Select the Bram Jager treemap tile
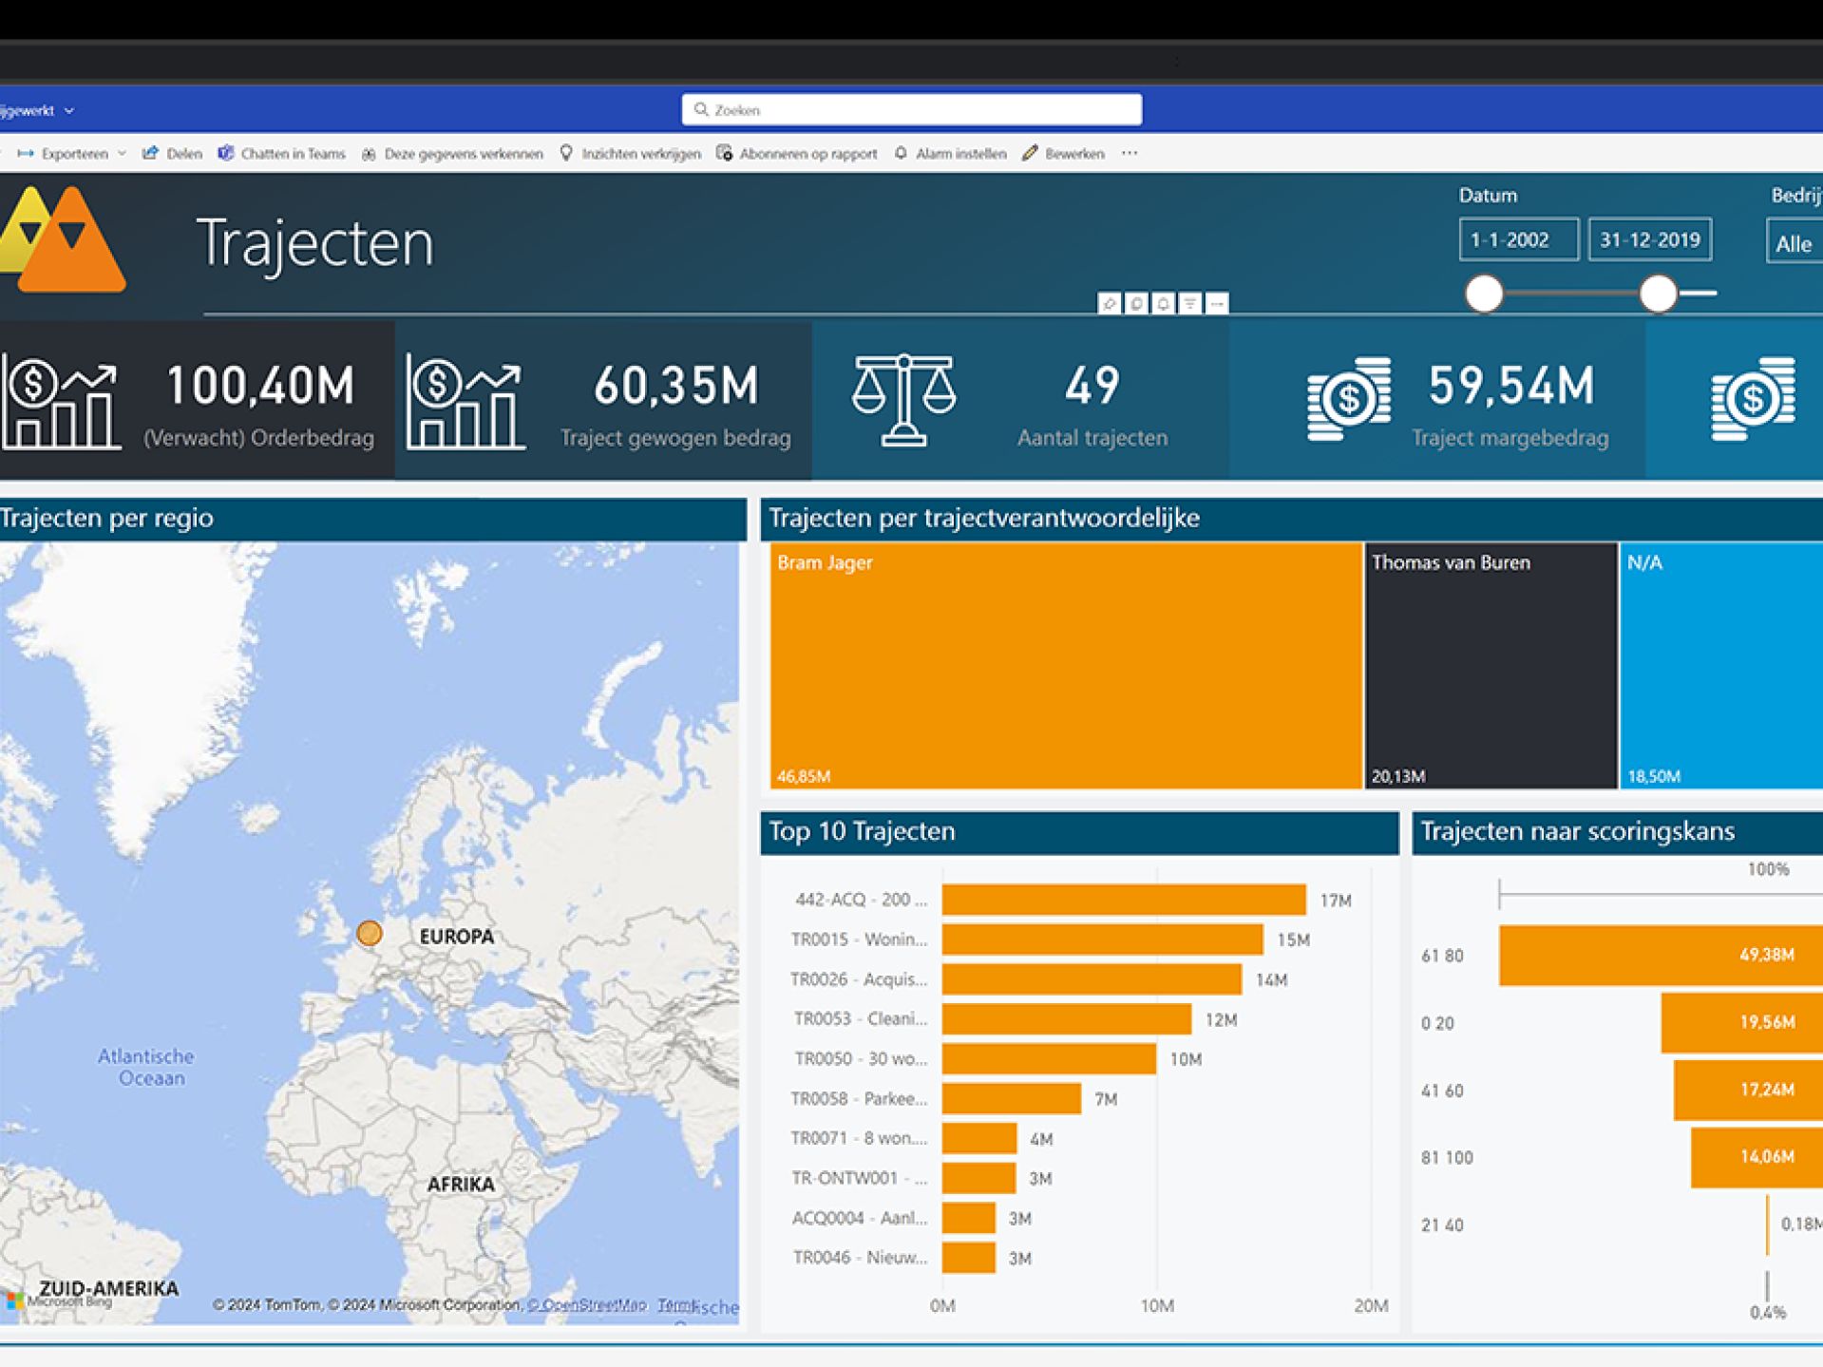This screenshot has width=1823, height=1367. point(1065,665)
